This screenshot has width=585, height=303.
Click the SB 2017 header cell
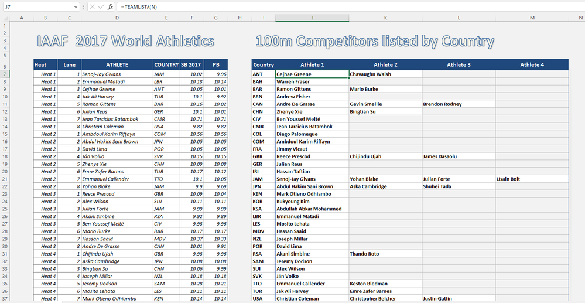(191, 64)
